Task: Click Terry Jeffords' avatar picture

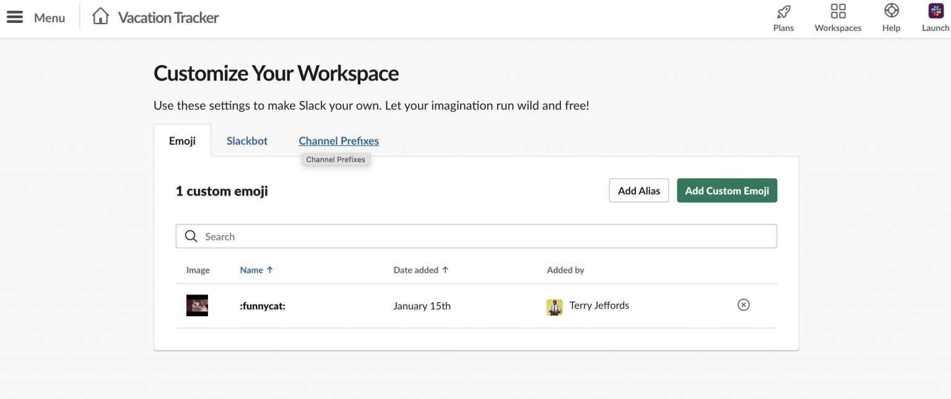Action: click(555, 307)
